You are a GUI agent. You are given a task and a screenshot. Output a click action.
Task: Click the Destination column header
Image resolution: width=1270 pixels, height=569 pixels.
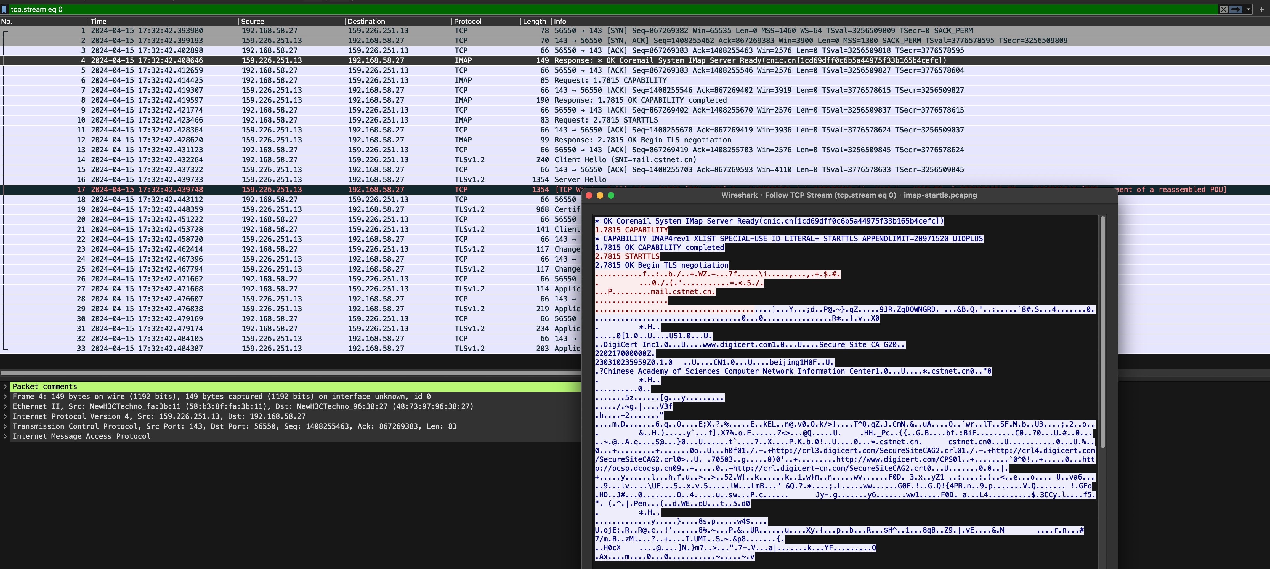click(366, 21)
